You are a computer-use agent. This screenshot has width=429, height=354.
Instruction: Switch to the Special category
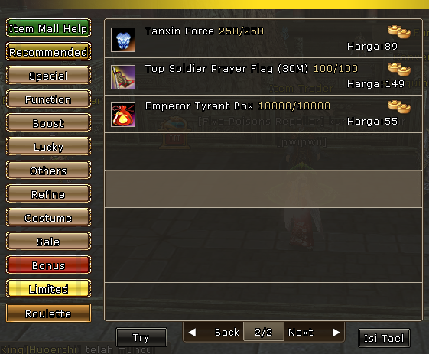tap(48, 76)
